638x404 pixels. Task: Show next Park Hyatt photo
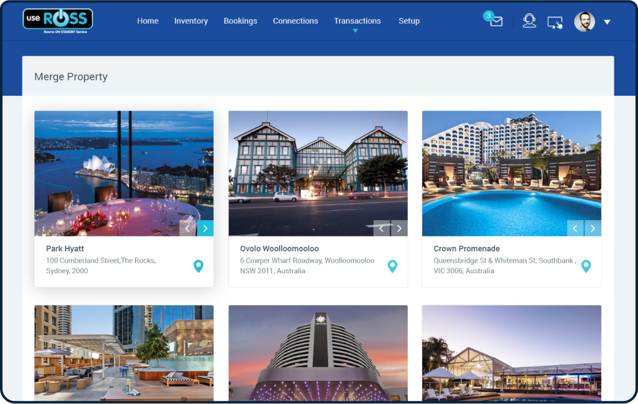(205, 228)
